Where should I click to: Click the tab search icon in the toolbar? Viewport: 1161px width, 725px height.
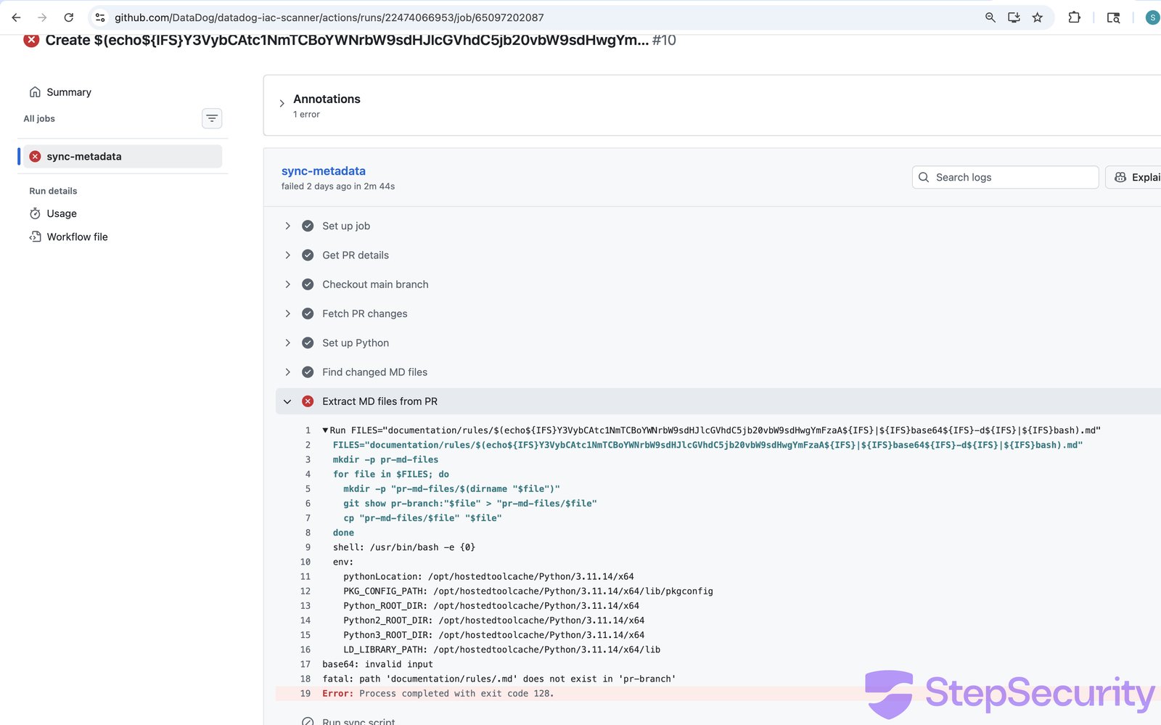[x=1113, y=17]
